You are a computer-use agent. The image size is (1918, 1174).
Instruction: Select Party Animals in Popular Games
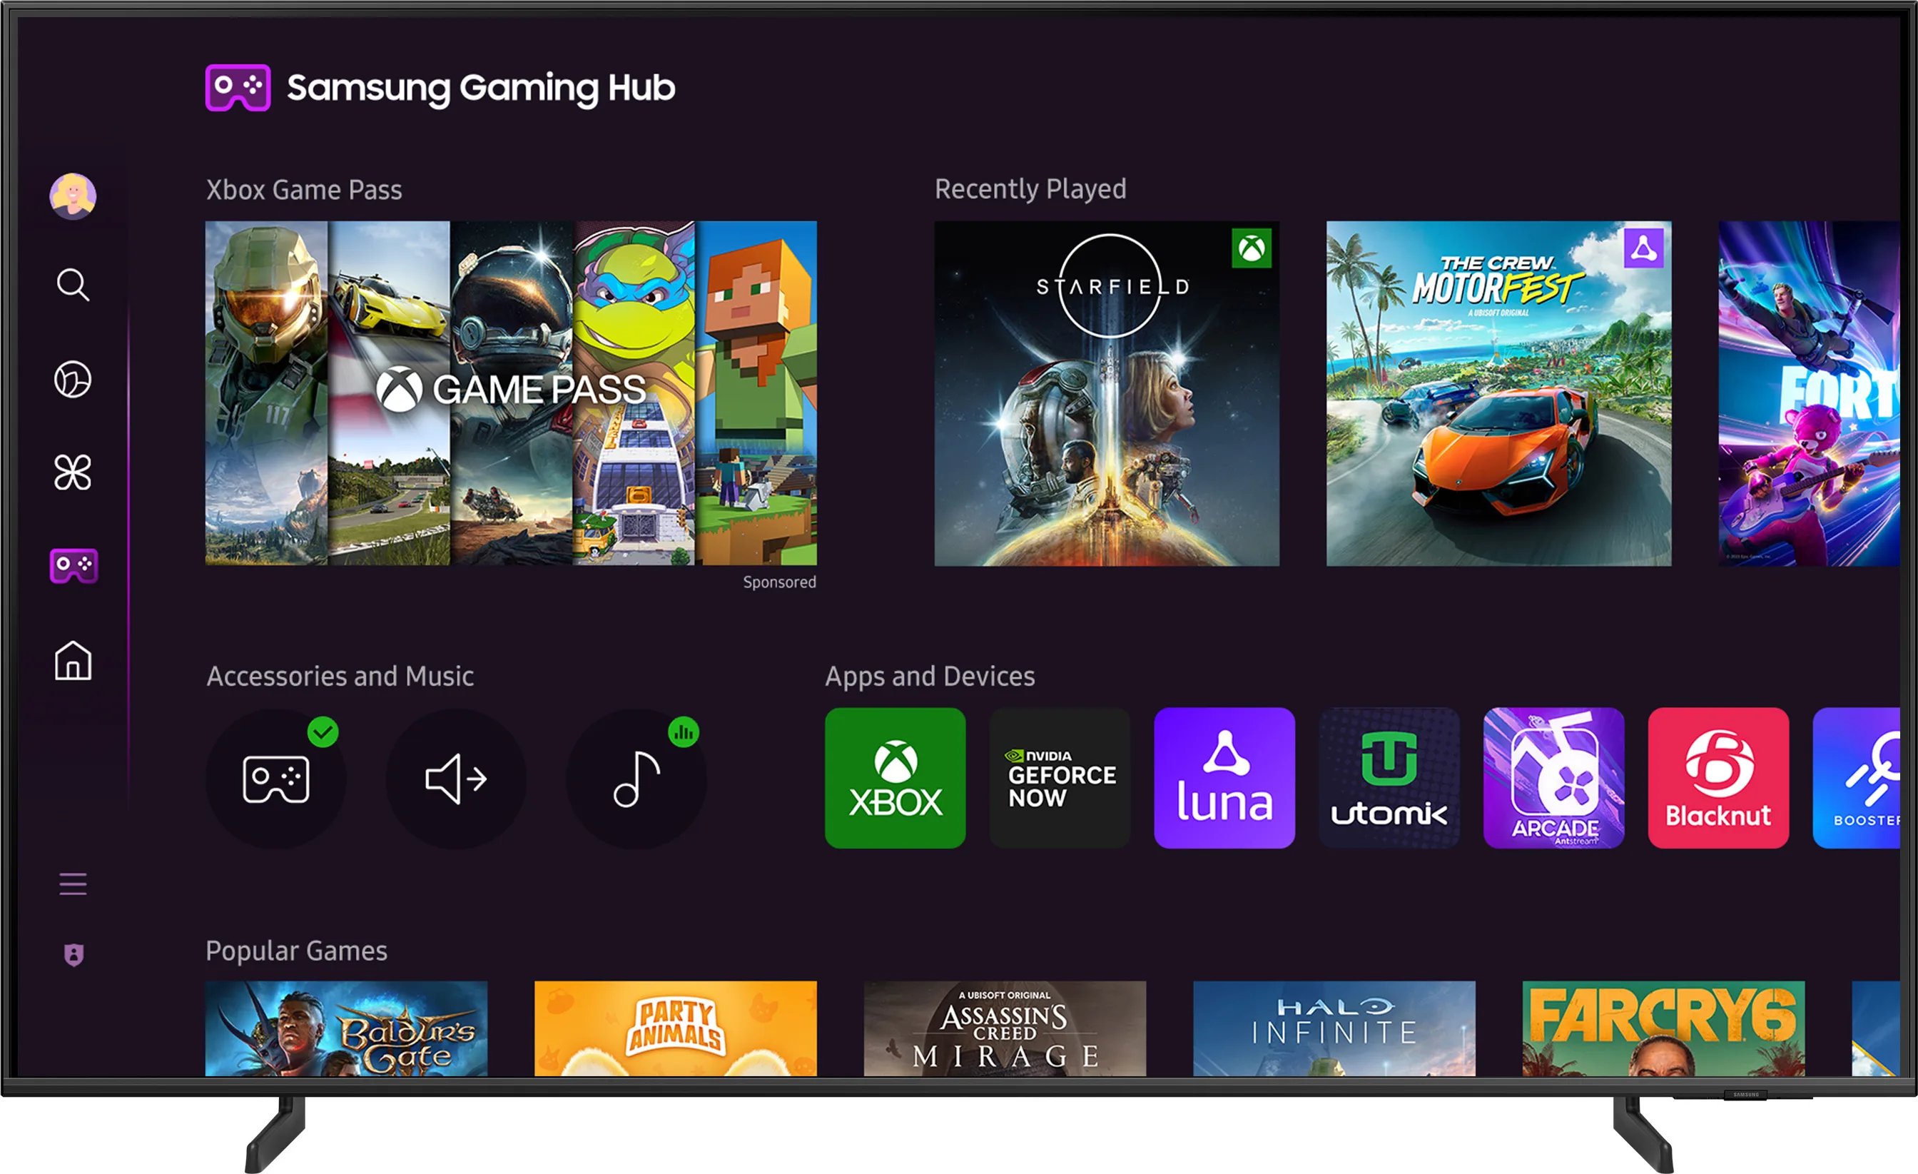[x=676, y=1028]
